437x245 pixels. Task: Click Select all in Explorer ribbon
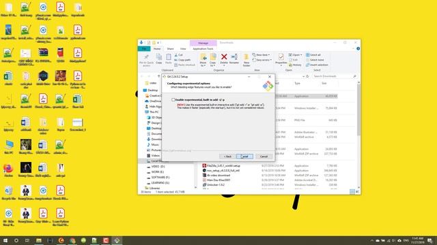(313, 54)
